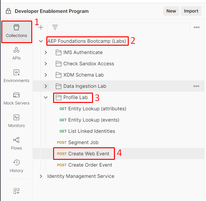206x201 pixels.
Task: Focus the collections filter input field
Action: (x=119, y=27)
